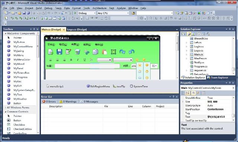Select the sun weather icon in the form popup

point(140,65)
